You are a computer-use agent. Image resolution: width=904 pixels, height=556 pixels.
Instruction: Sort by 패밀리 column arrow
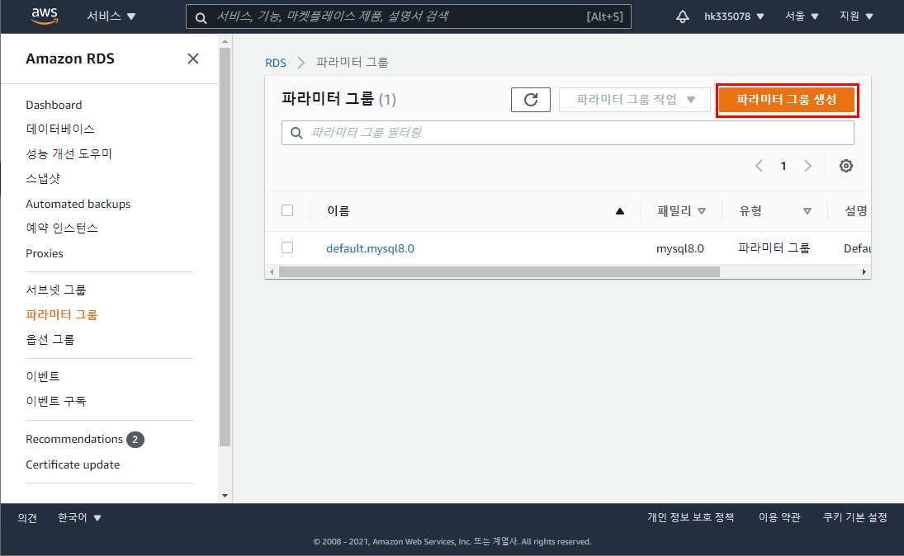[702, 211]
